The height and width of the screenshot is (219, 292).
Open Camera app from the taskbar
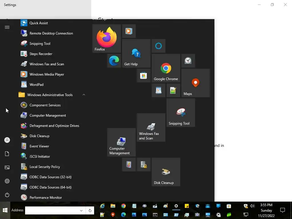pos(197,215)
